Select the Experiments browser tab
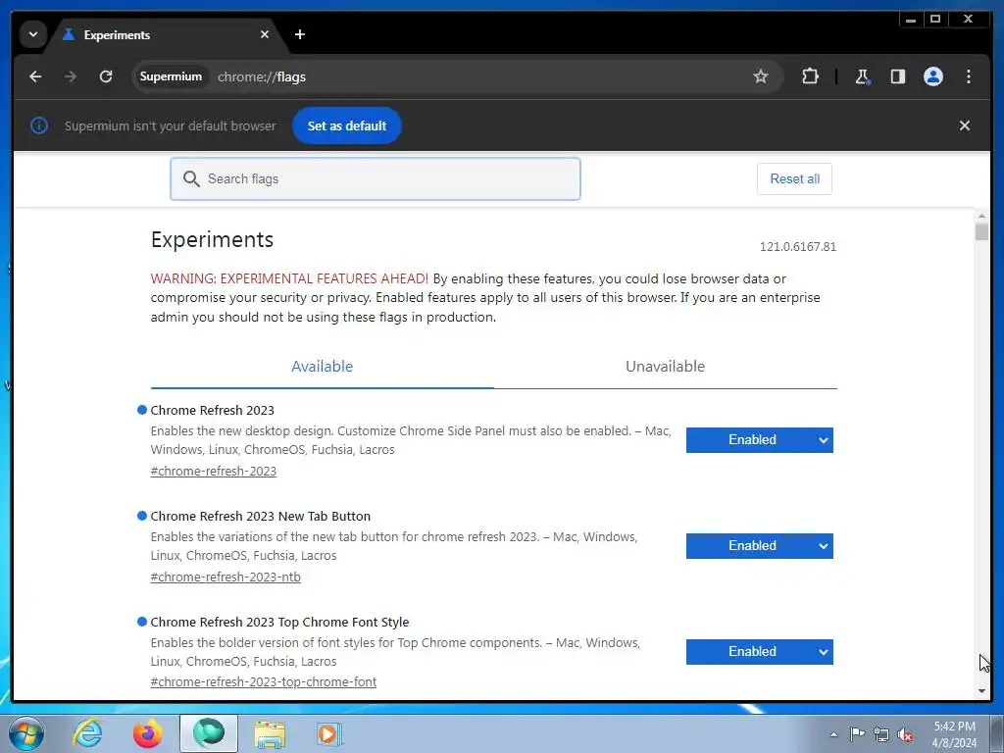 165,35
